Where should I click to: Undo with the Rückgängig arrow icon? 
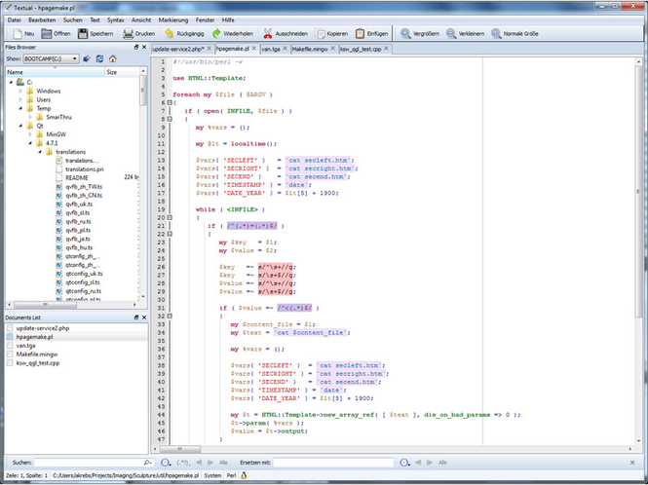point(170,33)
